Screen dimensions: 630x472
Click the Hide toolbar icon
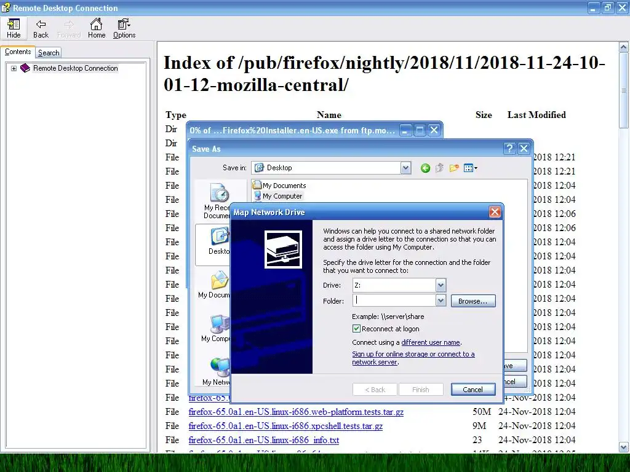tap(14, 28)
